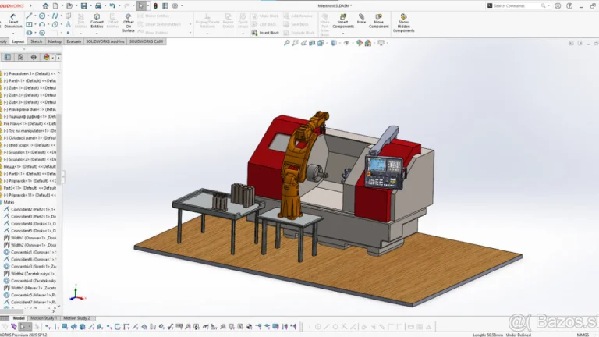599x337 pixels.
Task: Click Convert Entities
Action: coord(97,20)
